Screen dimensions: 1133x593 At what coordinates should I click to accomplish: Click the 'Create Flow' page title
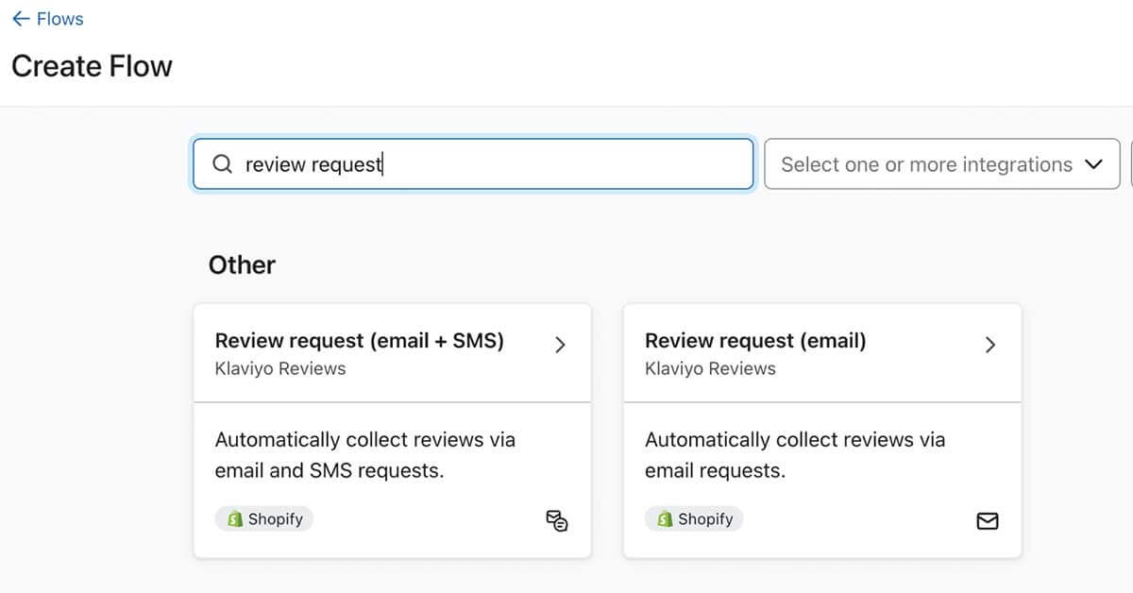coord(92,66)
